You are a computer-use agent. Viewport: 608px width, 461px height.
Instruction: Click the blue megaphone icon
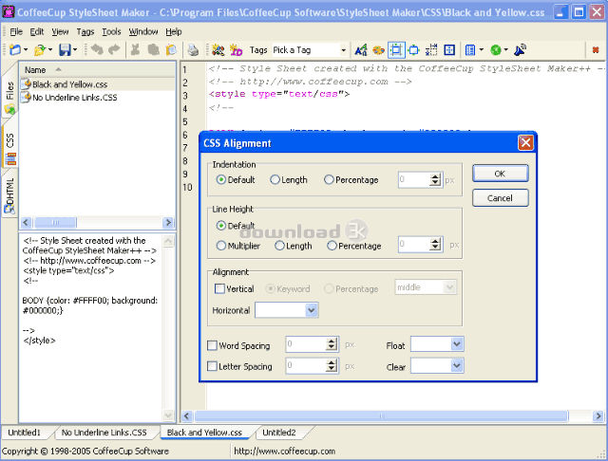[520, 50]
